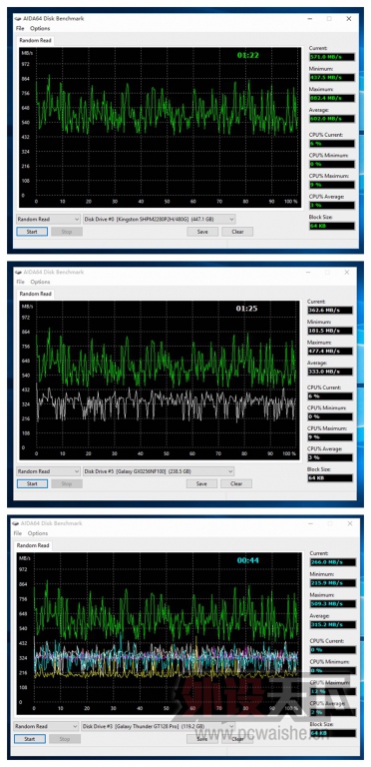Close the Kingston drive benchmark window
Image resolution: width=371 pixels, height=767 pixels.
[348, 19]
